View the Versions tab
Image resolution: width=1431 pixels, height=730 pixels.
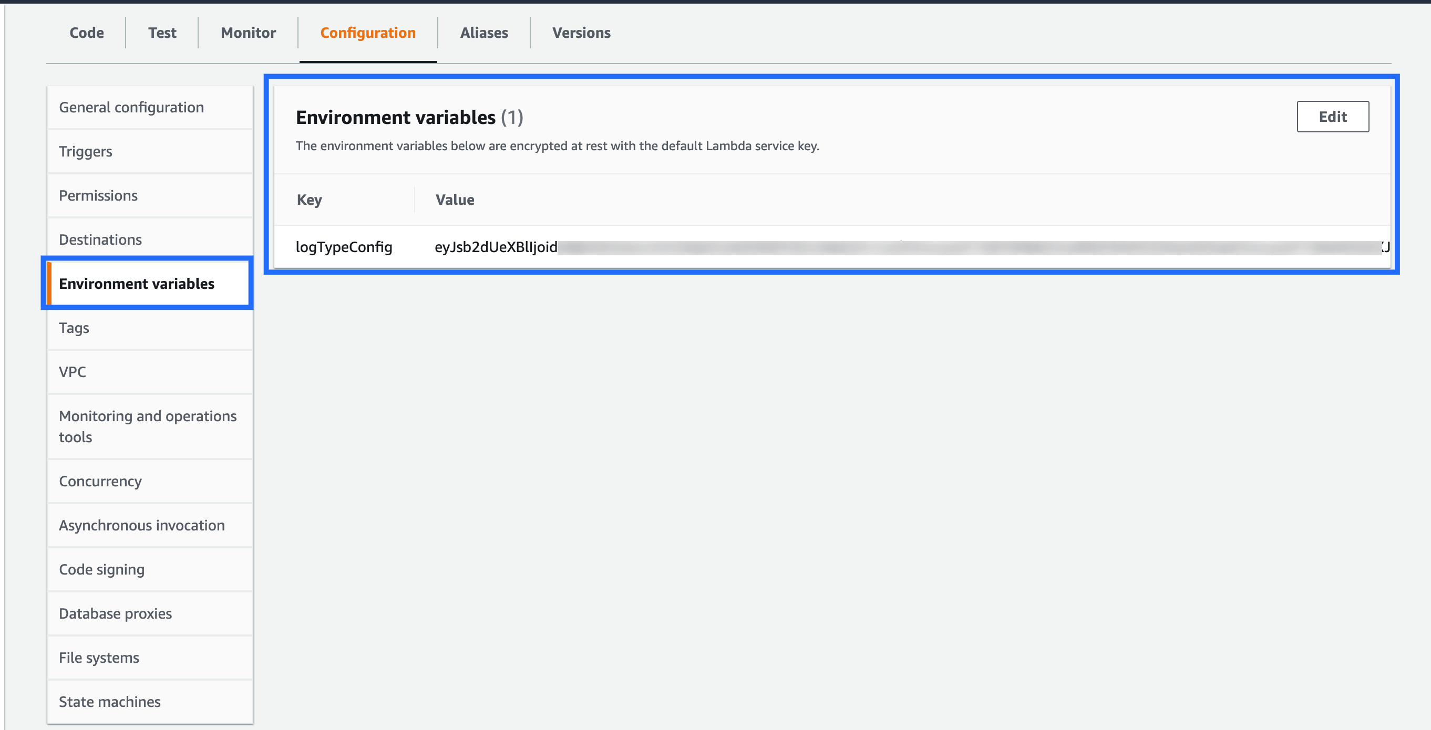point(581,33)
